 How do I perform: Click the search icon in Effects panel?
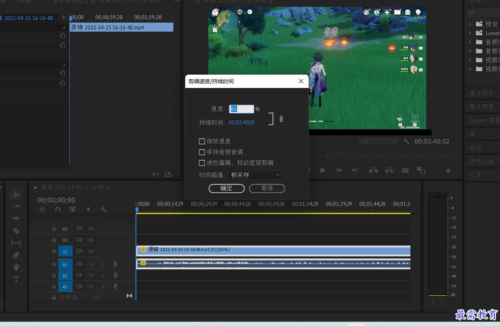pos(472,13)
